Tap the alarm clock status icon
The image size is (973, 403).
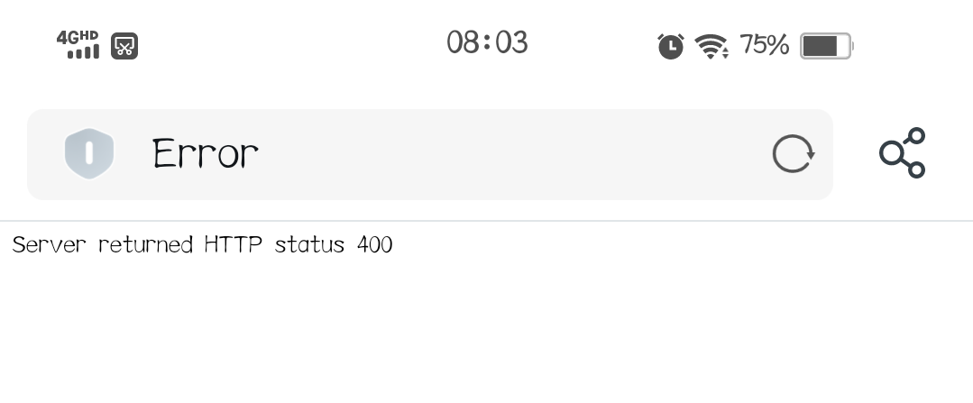point(670,45)
